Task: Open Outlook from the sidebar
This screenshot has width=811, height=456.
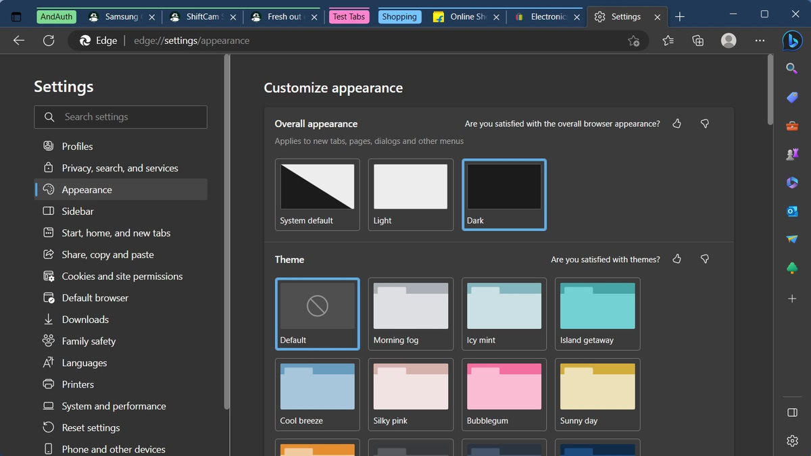Action: [x=792, y=211]
